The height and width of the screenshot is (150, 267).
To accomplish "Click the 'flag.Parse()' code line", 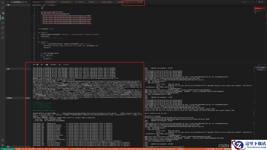I will coord(45,36).
